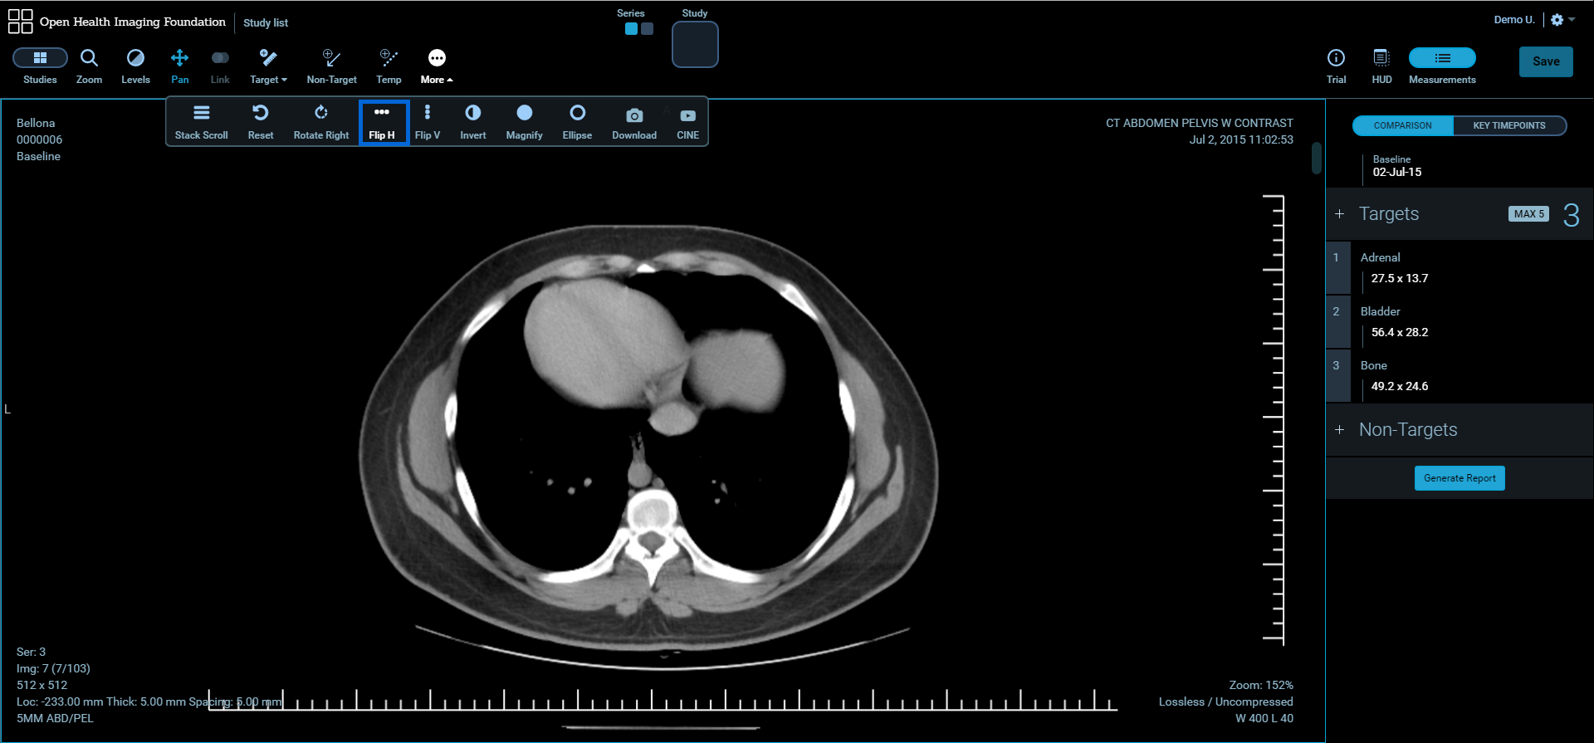The image size is (1594, 743).
Task: Toggle the Link viewports switch
Action: (220, 66)
